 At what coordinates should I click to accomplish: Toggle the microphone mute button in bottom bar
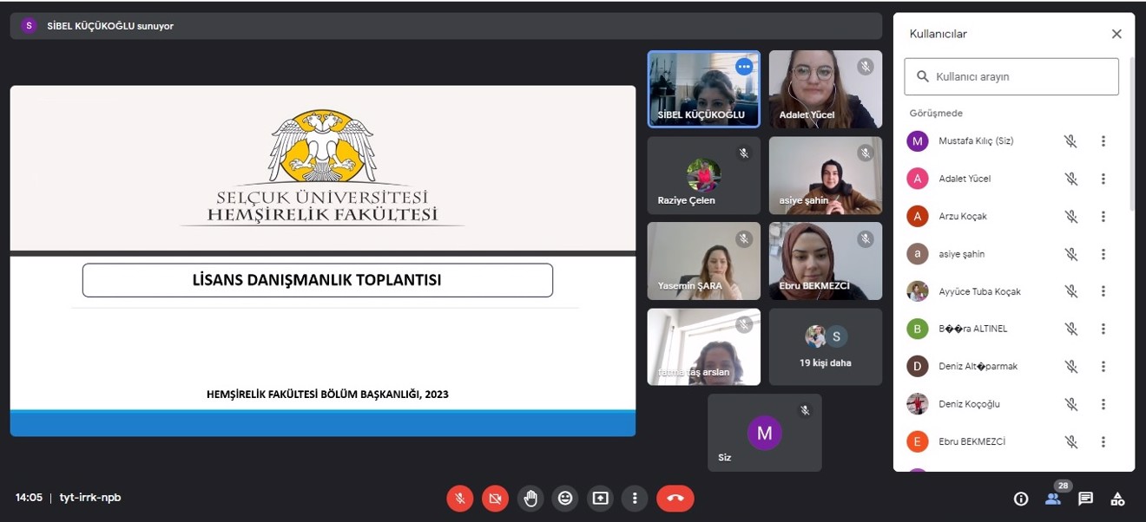click(460, 498)
